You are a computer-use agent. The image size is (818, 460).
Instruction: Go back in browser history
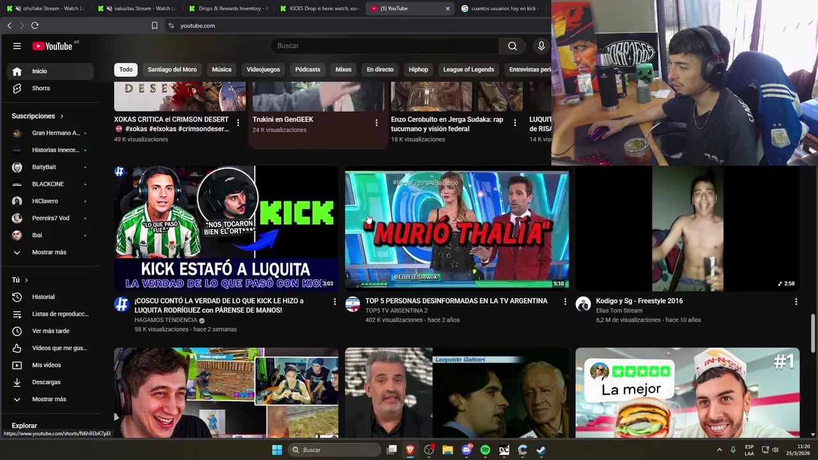tap(9, 26)
